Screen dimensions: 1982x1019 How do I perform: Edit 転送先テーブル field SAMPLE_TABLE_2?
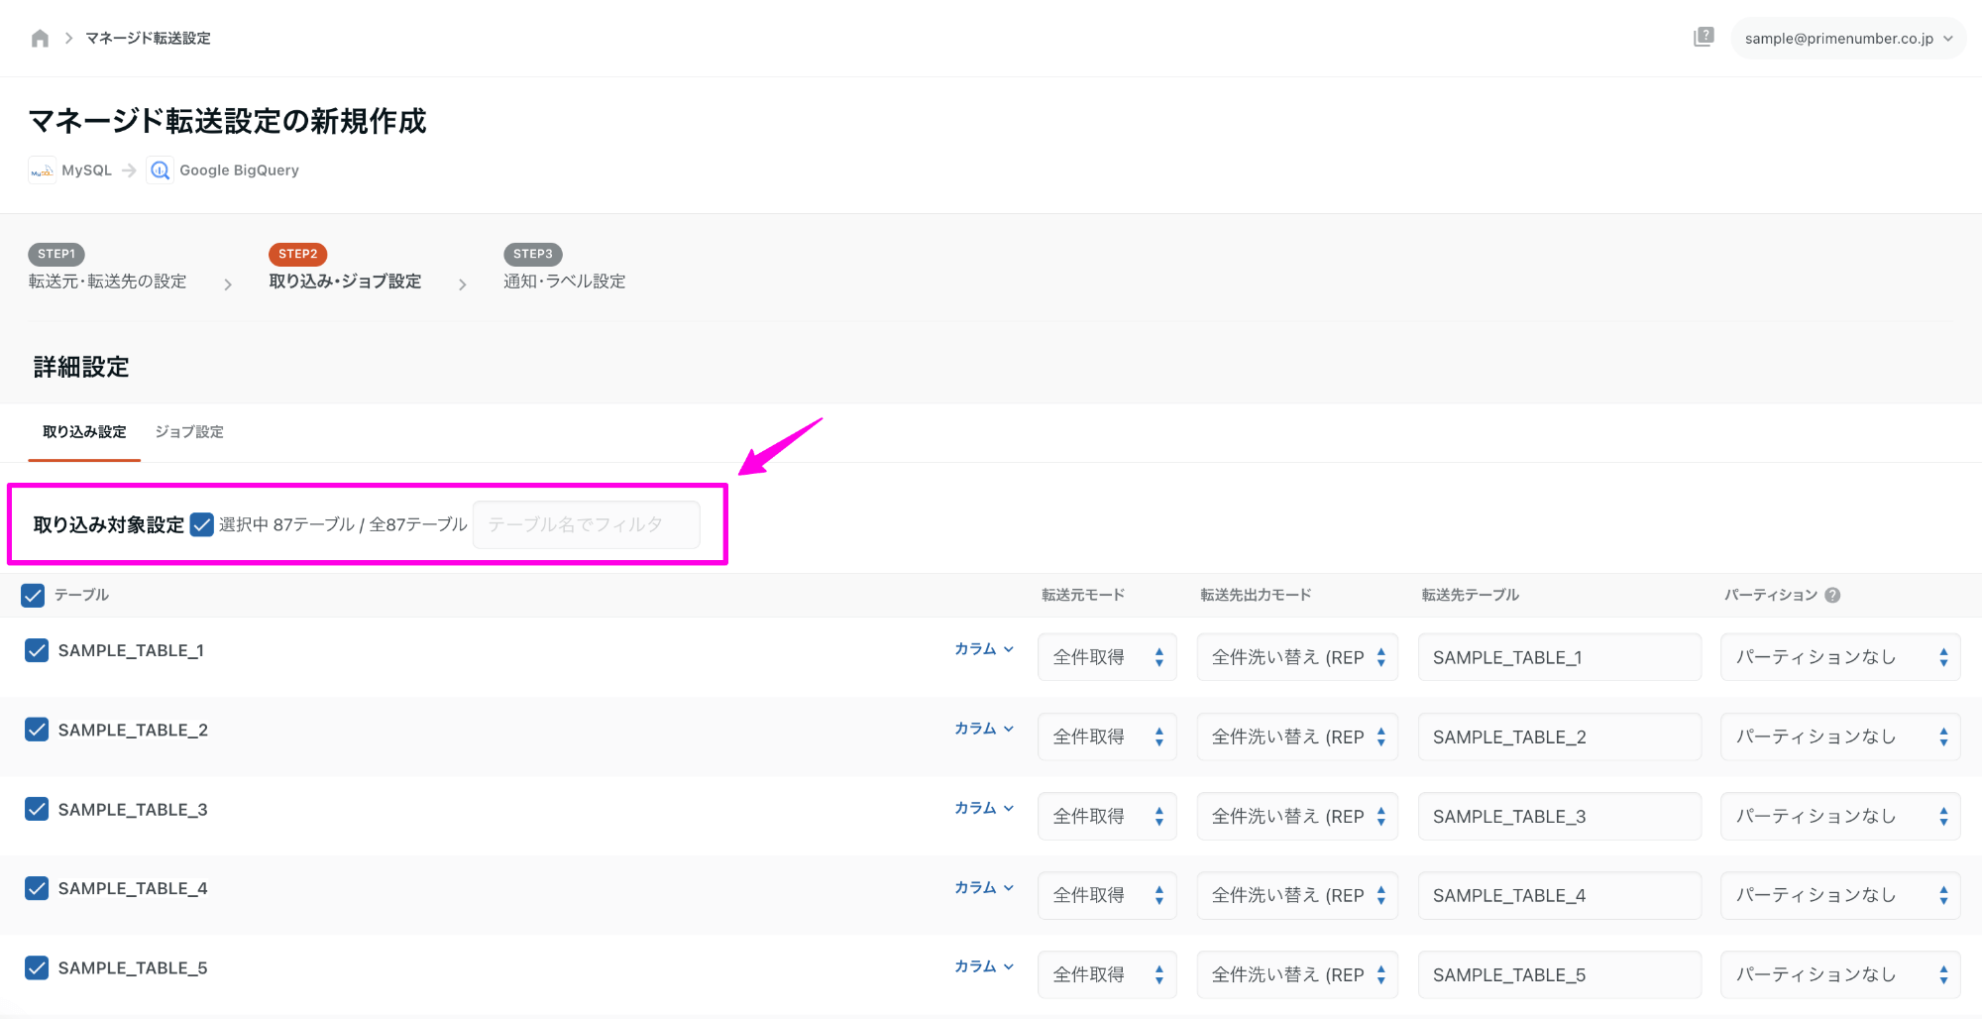(1560, 736)
